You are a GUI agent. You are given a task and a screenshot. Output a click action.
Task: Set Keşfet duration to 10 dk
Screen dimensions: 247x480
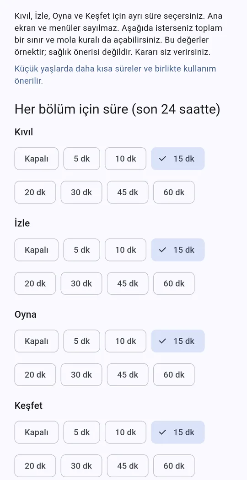pos(126,432)
